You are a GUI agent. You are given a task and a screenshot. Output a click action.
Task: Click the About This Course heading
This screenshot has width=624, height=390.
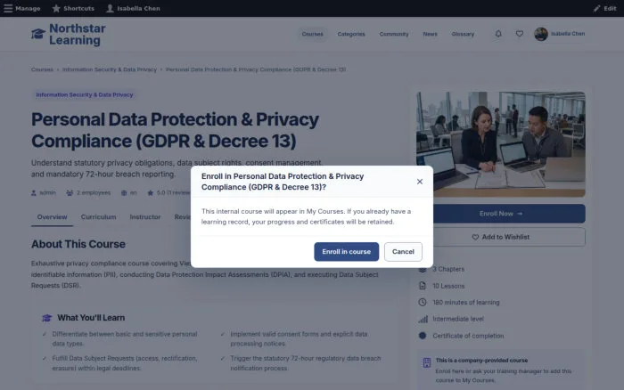pos(78,244)
